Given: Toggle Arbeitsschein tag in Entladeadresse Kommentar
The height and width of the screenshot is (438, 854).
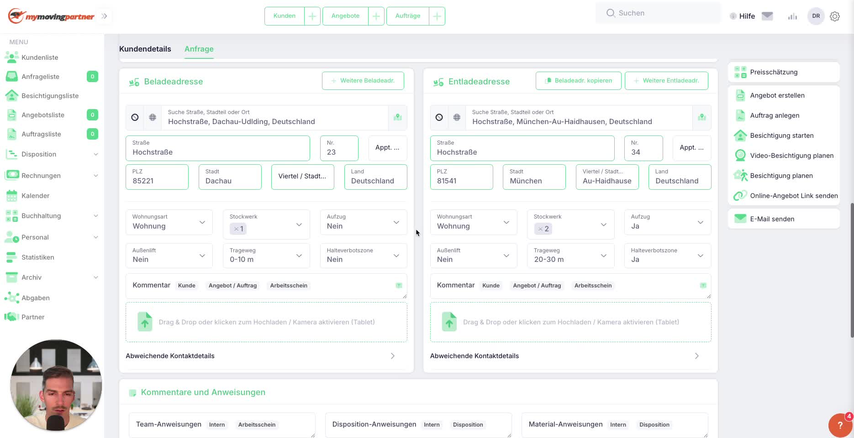Looking at the screenshot, I should pos(593,286).
